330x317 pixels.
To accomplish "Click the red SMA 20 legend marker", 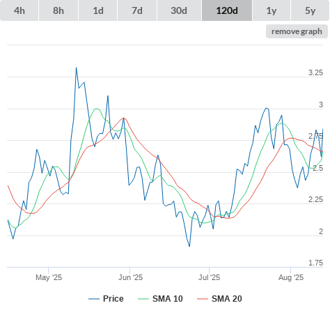I will tap(203, 299).
